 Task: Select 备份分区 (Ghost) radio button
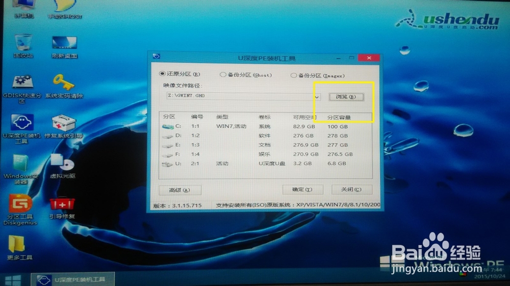tap(223, 75)
